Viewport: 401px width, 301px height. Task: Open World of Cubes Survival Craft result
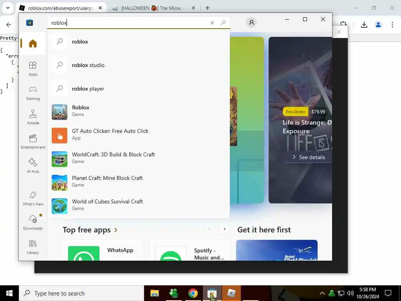tap(138, 206)
